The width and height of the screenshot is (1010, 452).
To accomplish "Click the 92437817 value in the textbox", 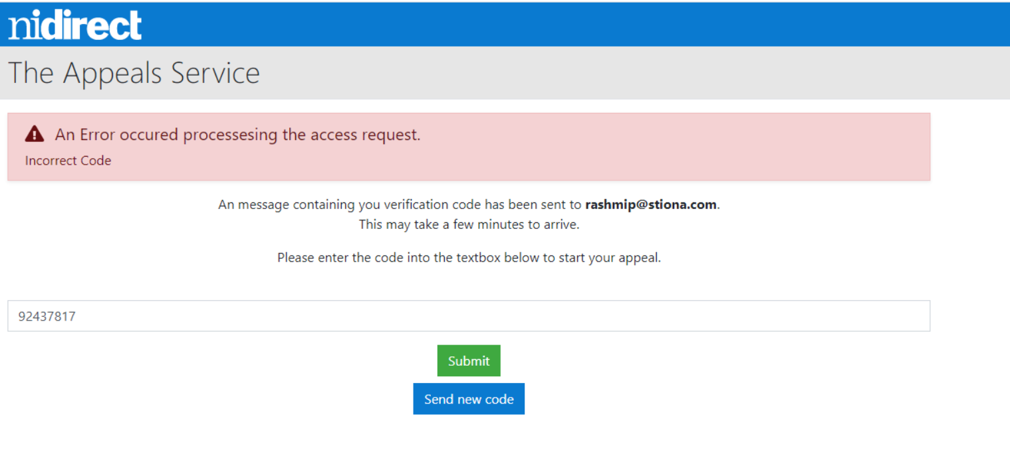I will click(47, 317).
